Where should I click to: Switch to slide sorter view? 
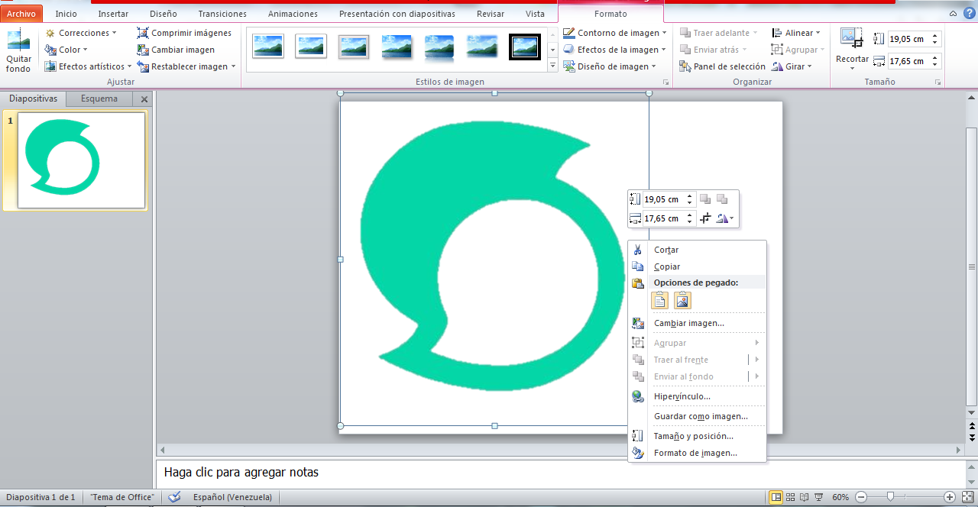point(791,497)
